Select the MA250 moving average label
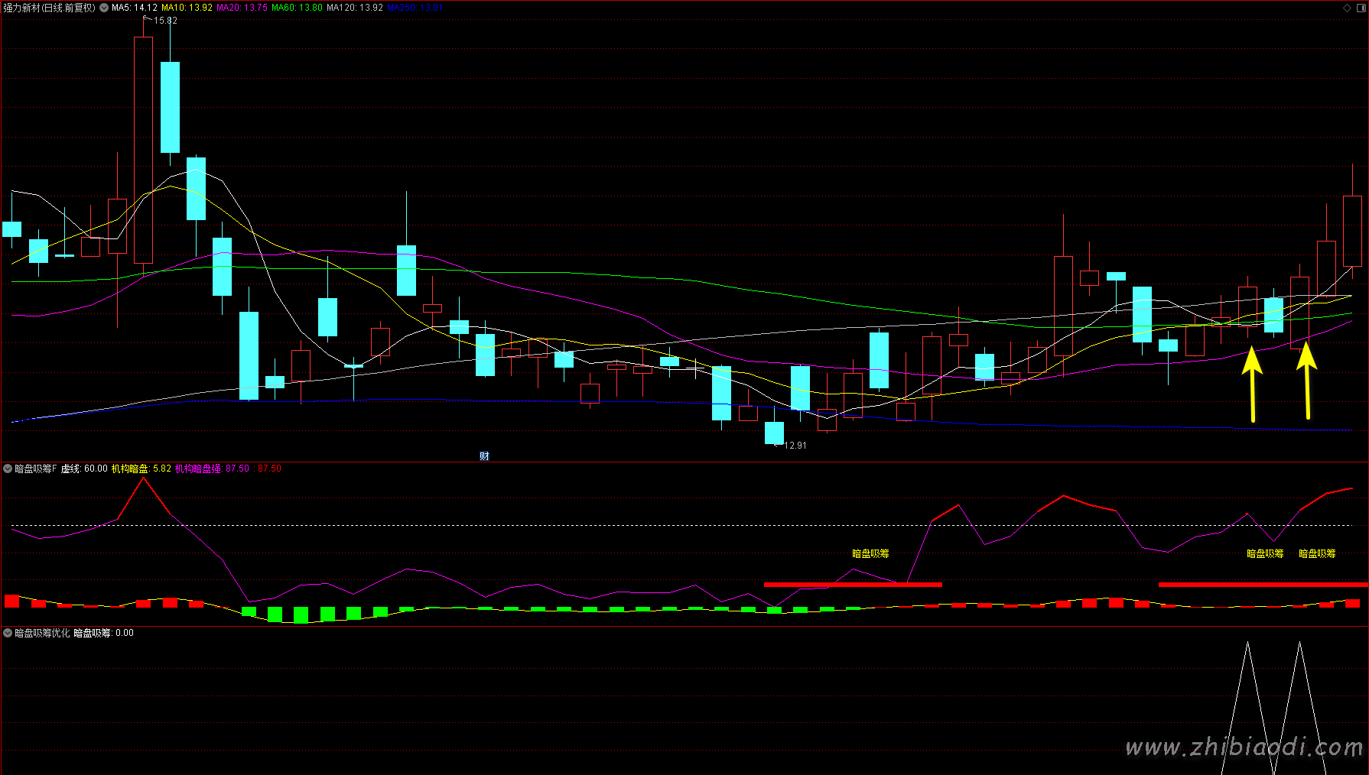This screenshot has height=775, width=1369. 415,8
